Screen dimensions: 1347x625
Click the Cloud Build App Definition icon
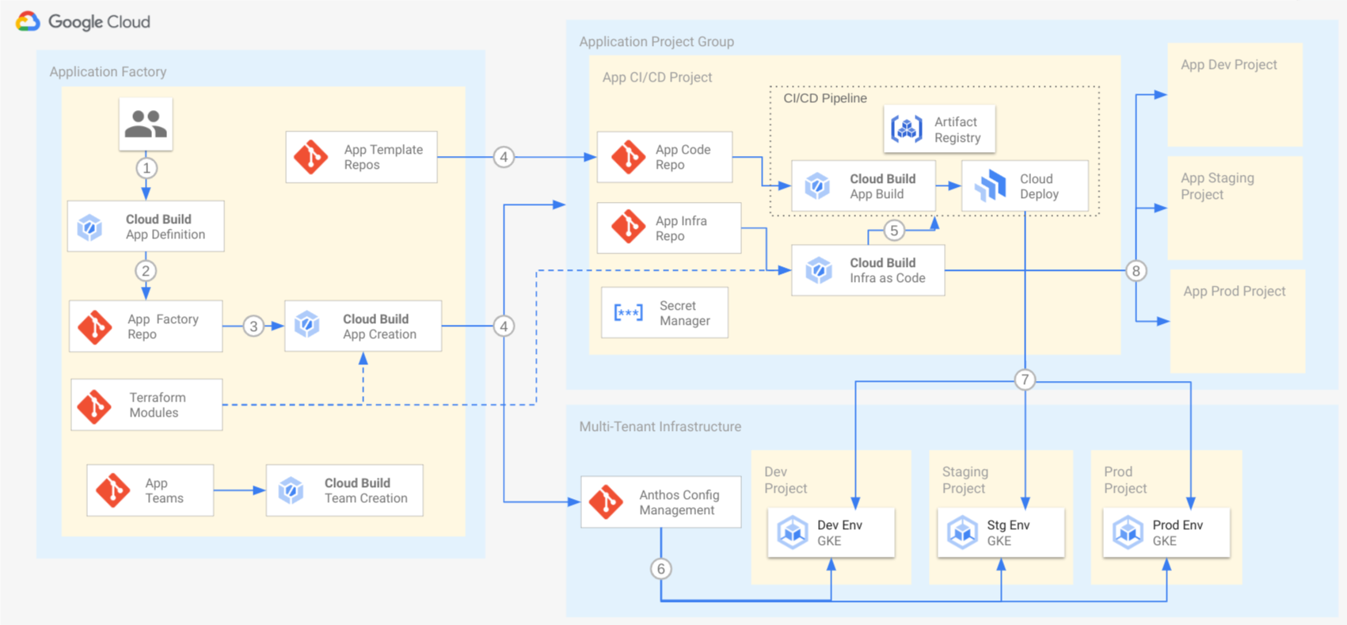pos(89,227)
